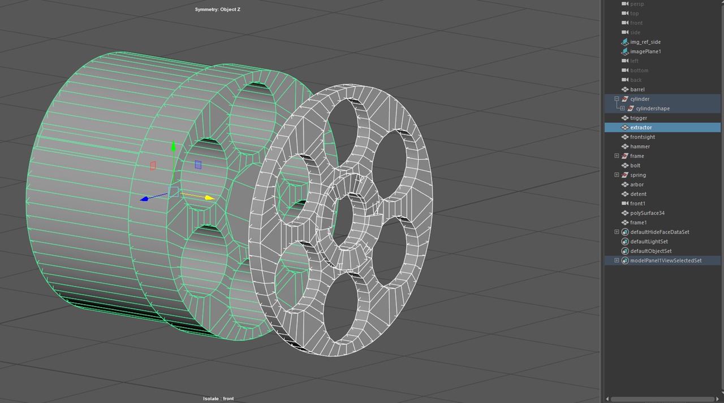Select frontsight in the outliner
Screen dimensions: 724x403
643,137
